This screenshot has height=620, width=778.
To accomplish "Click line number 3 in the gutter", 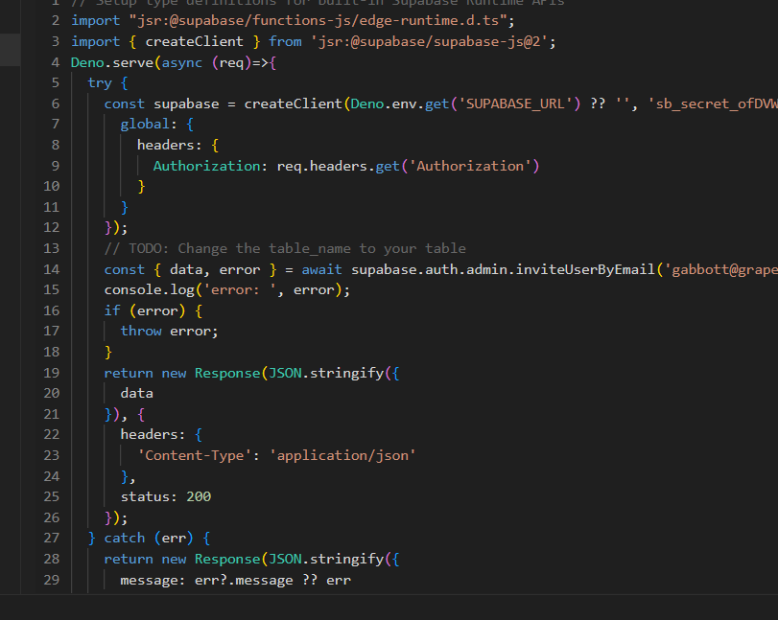I will click(56, 41).
